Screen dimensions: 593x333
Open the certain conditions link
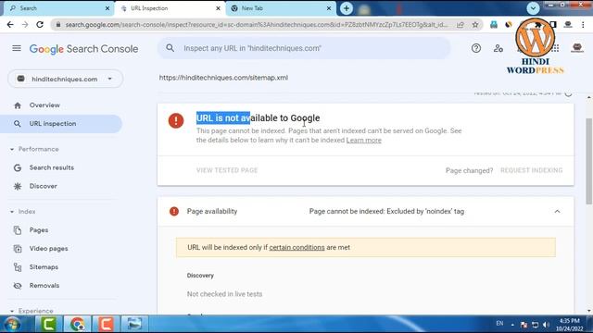coord(296,247)
